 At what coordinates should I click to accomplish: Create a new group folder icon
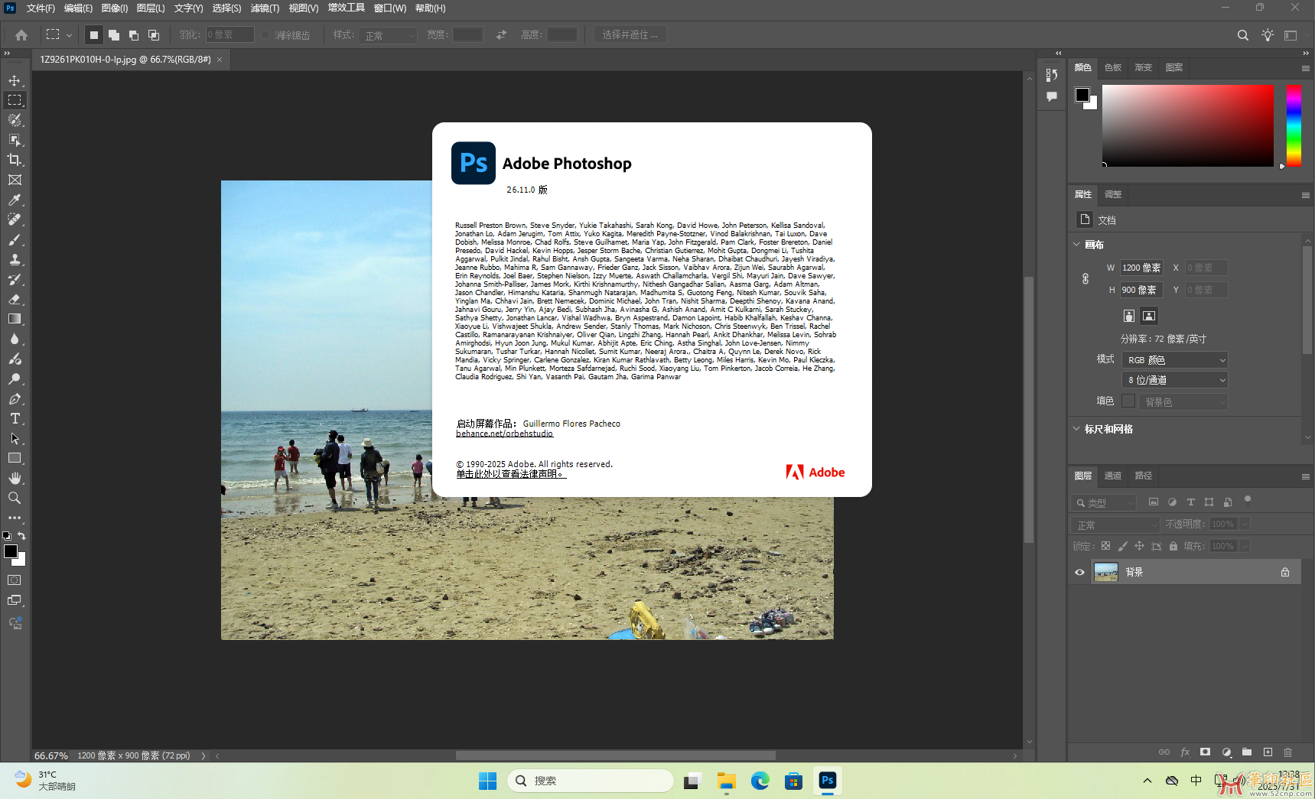1247,752
